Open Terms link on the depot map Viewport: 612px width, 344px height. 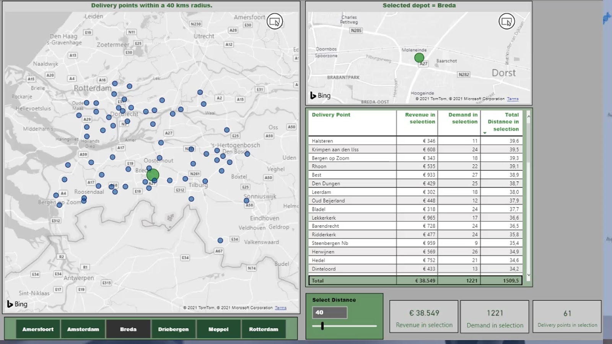point(513,99)
